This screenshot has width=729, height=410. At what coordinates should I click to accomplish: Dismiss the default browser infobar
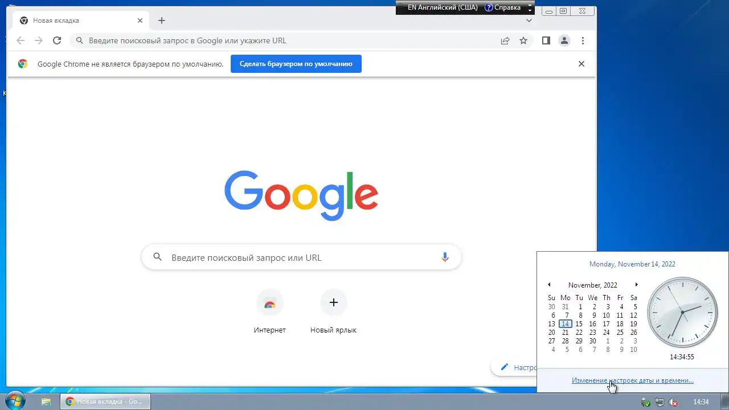581,64
